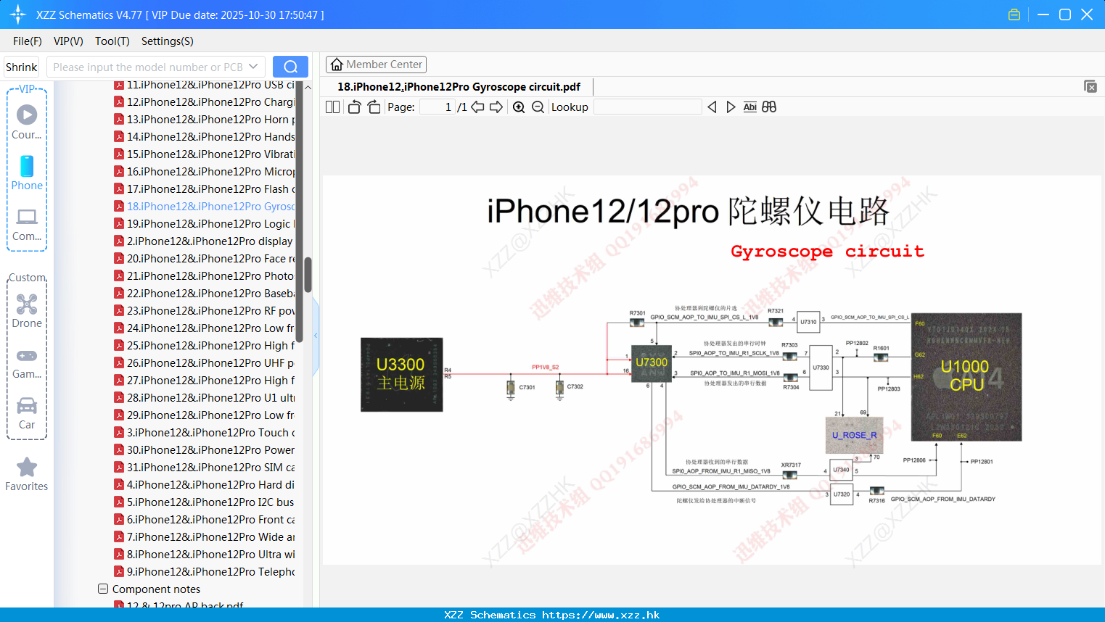Viewport: 1105px width, 622px height.
Task: Open the File(F) menu
Action: coord(28,41)
